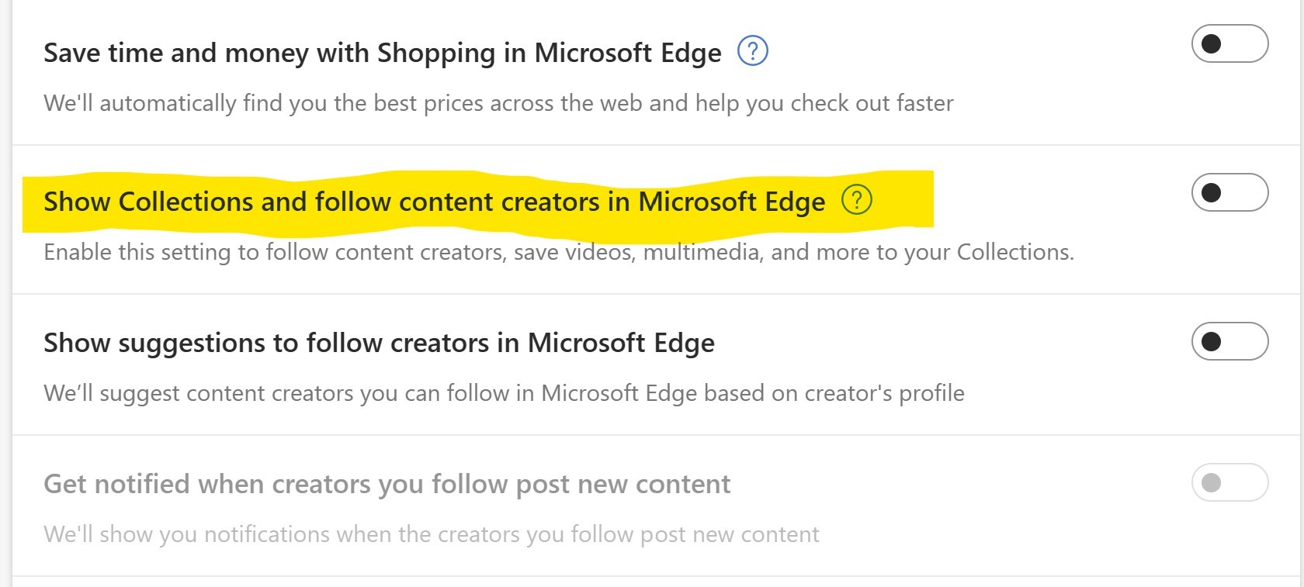Enable Save time and money with Shopping
The width and height of the screenshot is (1304, 587).
[1229, 43]
